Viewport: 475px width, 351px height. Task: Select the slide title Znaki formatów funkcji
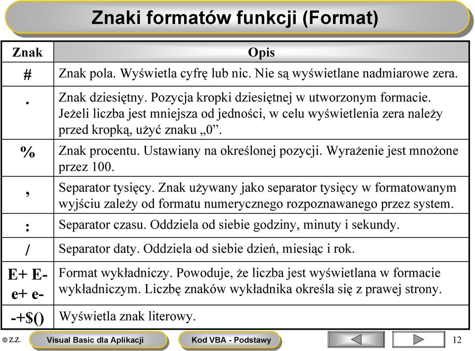[235, 17]
